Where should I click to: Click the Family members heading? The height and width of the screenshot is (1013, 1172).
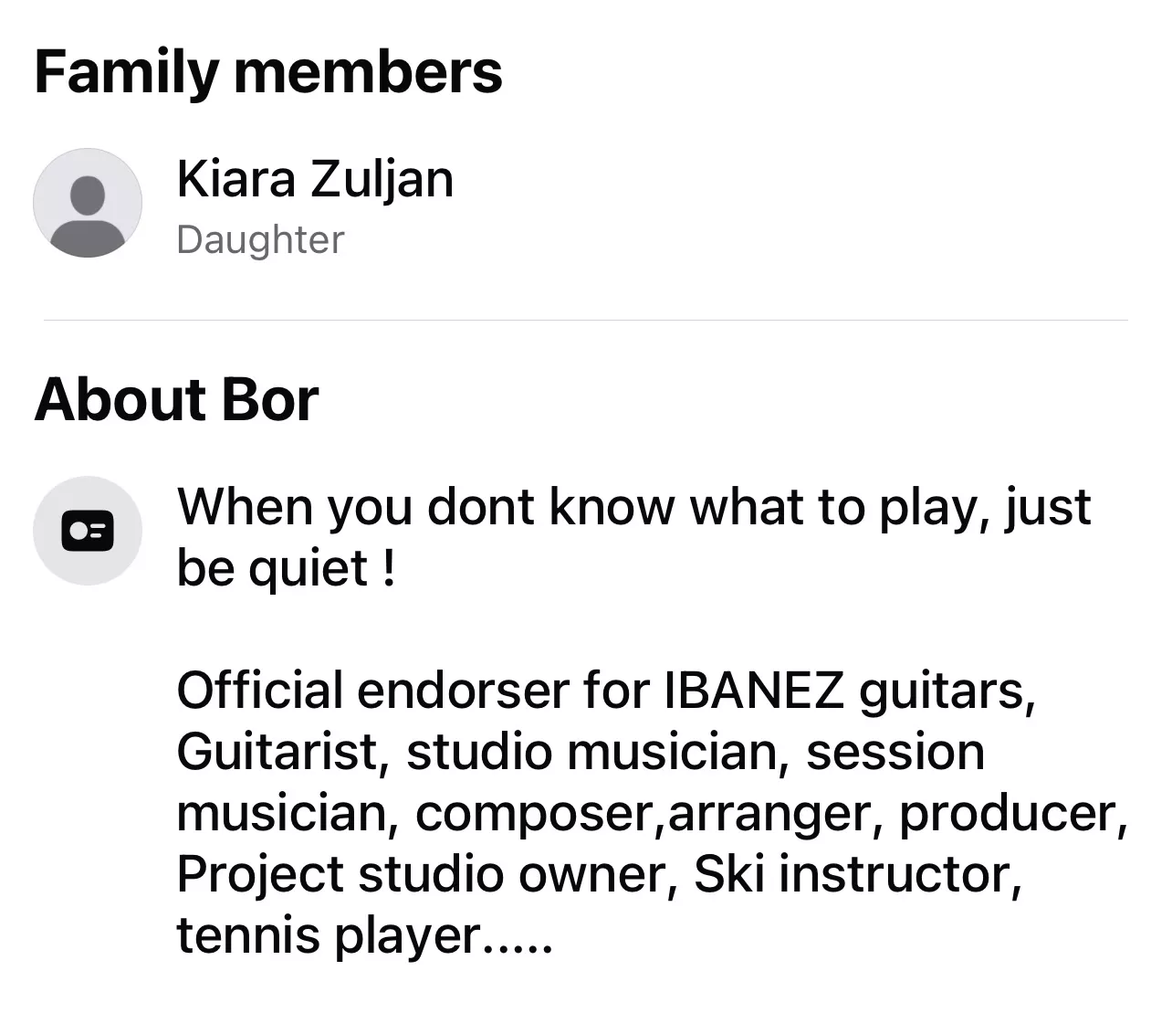point(268,72)
